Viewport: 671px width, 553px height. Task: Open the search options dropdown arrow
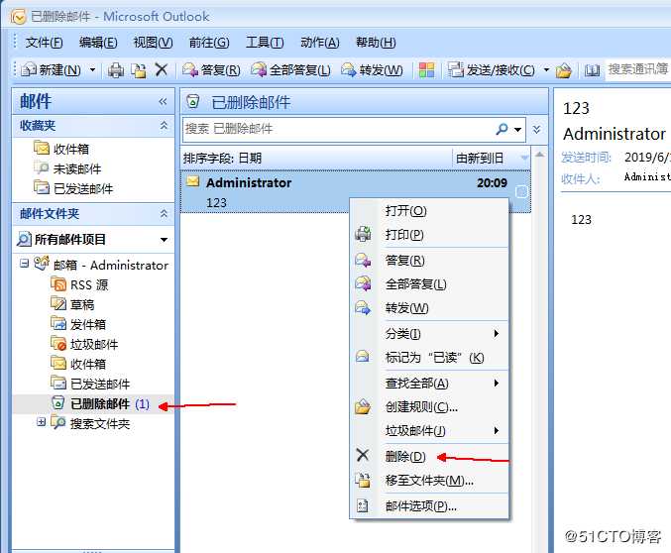coord(518,129)
